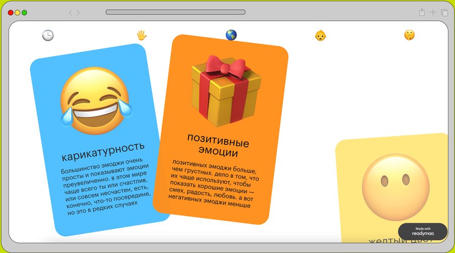Click the mouthless face emoji on yellow card
Image resolution: width=455 pixels, height=253 pixels.
click(395, 187)
